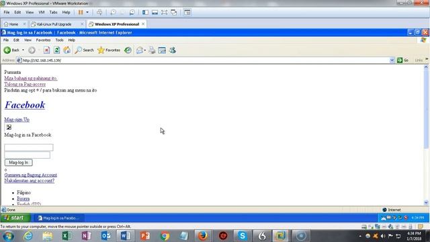Close the Kali-Linux Full Upgrade tab

coord(82,24)
